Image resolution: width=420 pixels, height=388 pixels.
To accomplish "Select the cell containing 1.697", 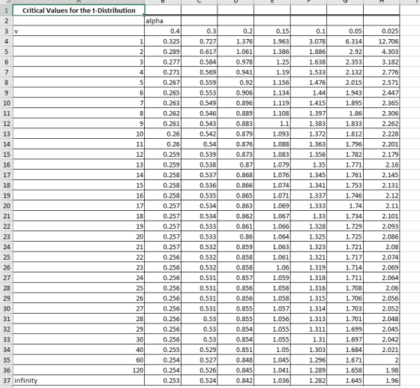I will [345, 339].
